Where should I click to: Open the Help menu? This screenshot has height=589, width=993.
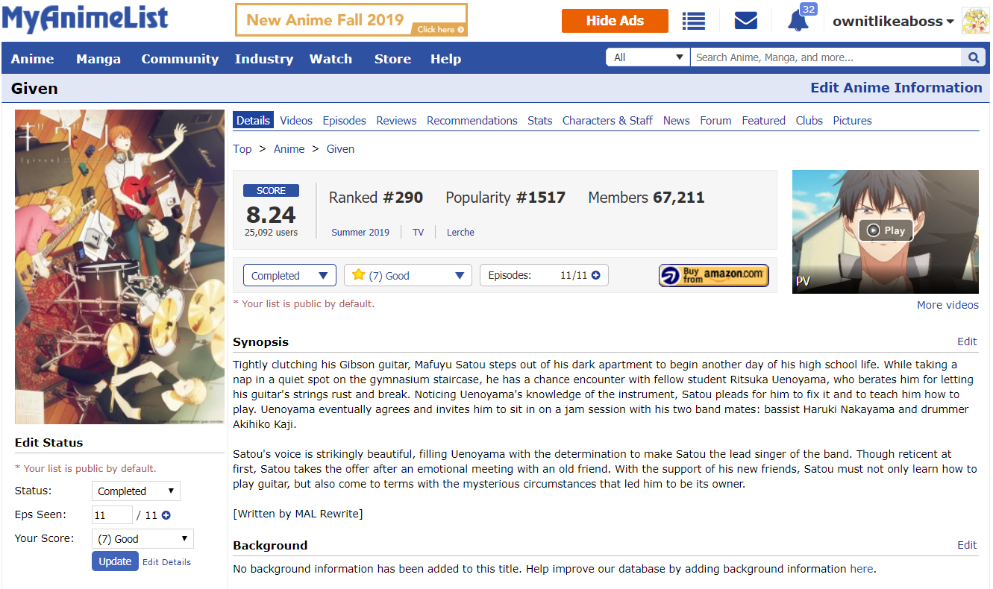(445, 59)
